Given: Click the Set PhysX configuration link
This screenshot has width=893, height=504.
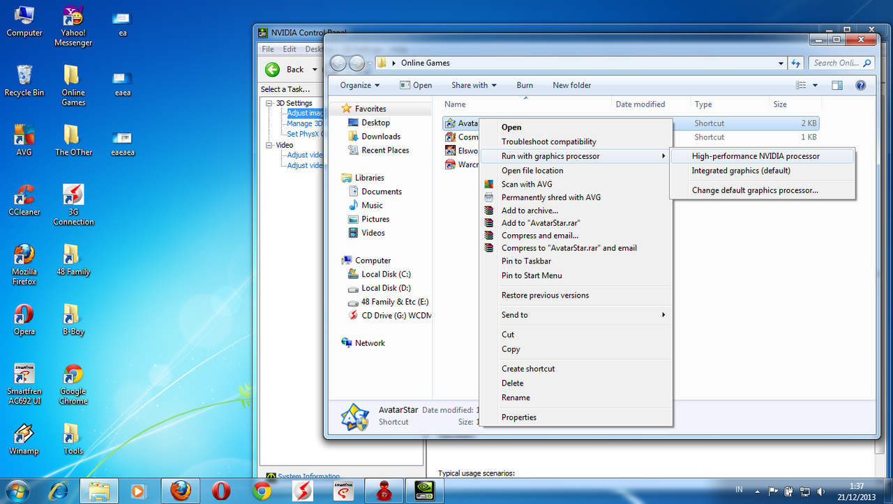Looking at the screenshot, I should 305,134.
